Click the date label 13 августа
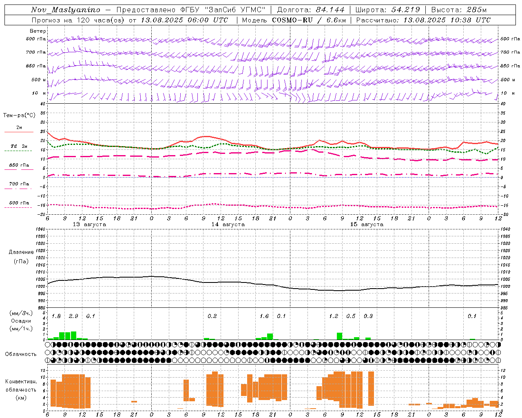Screen dimensions: 522x418 click(x=89, y=225)
